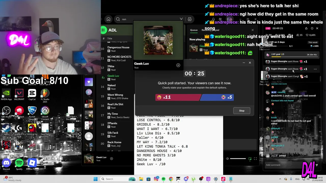
Task: Clear the Spotify search field
Action: point(181,19)
